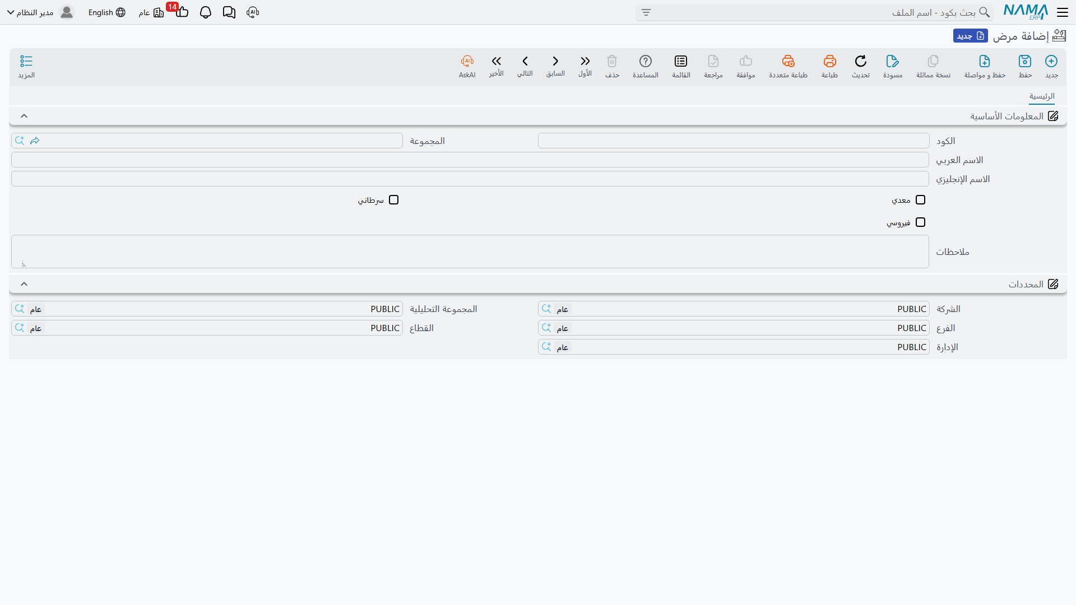1076x605 pixels.
Task: Click the جديد status badge
Action: coord(970,36)
